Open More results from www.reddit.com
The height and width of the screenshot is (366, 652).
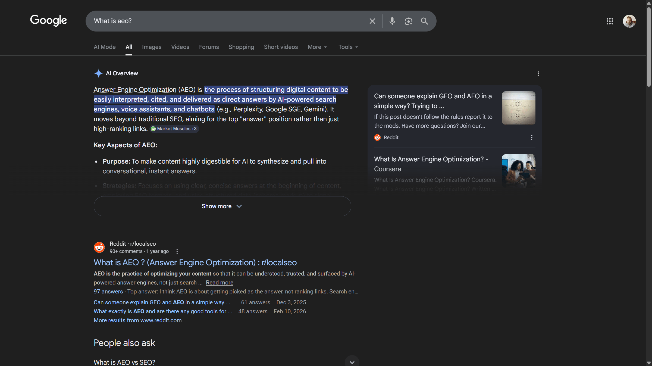(137, 320)
